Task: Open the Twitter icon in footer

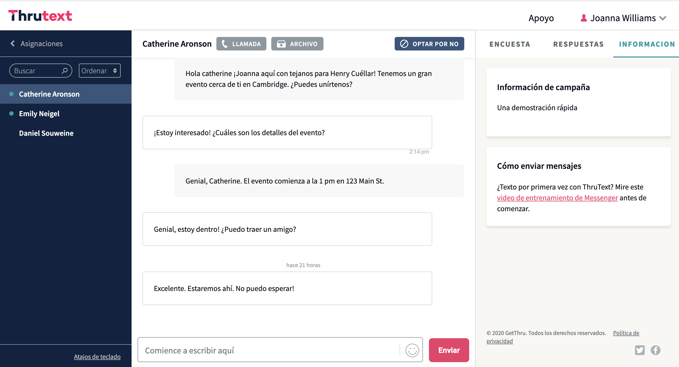Action: pos(640,350)
